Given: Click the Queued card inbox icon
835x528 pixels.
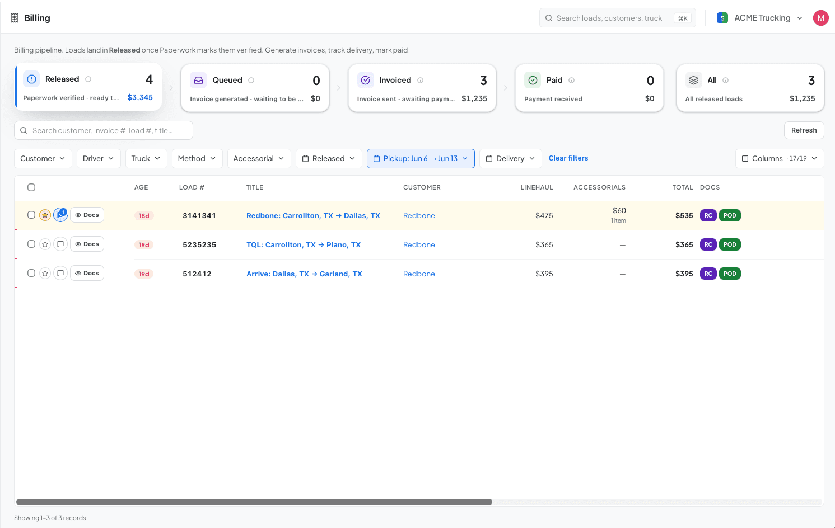Looking at the screenshot, I should click(198, 80).
